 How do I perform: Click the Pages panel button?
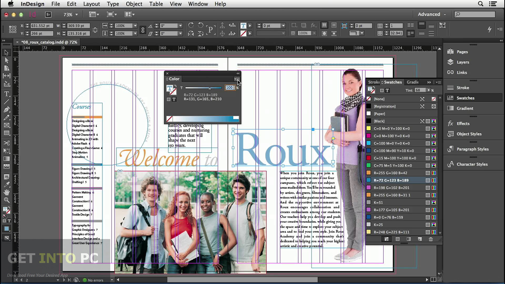click(462, 52)
